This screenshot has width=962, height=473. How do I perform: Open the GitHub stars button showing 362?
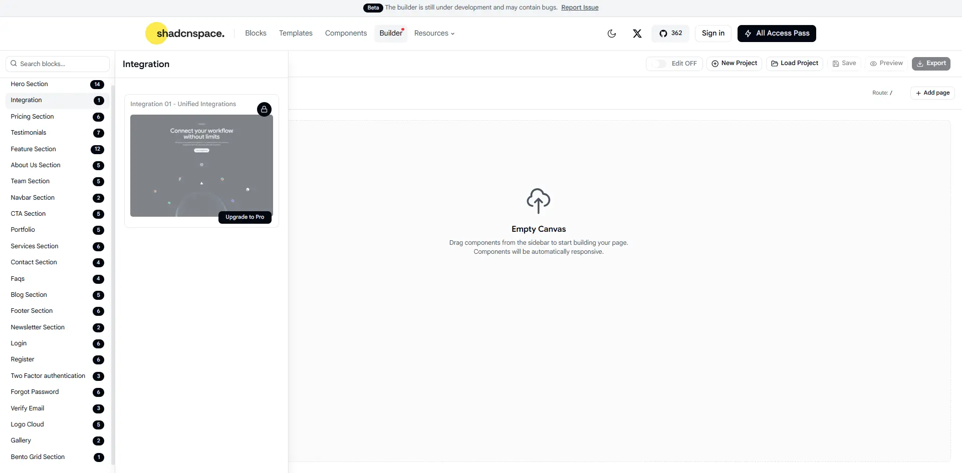[670, 34]
